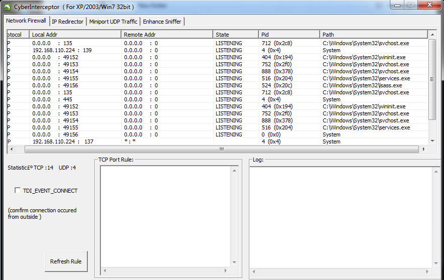444x280 pixels.
Task: Sort by the Path column header
Action: [373, 35]
